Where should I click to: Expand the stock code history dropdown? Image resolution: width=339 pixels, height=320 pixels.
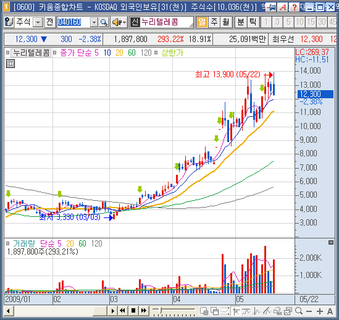pyautogui.click(x=94, y=22)
